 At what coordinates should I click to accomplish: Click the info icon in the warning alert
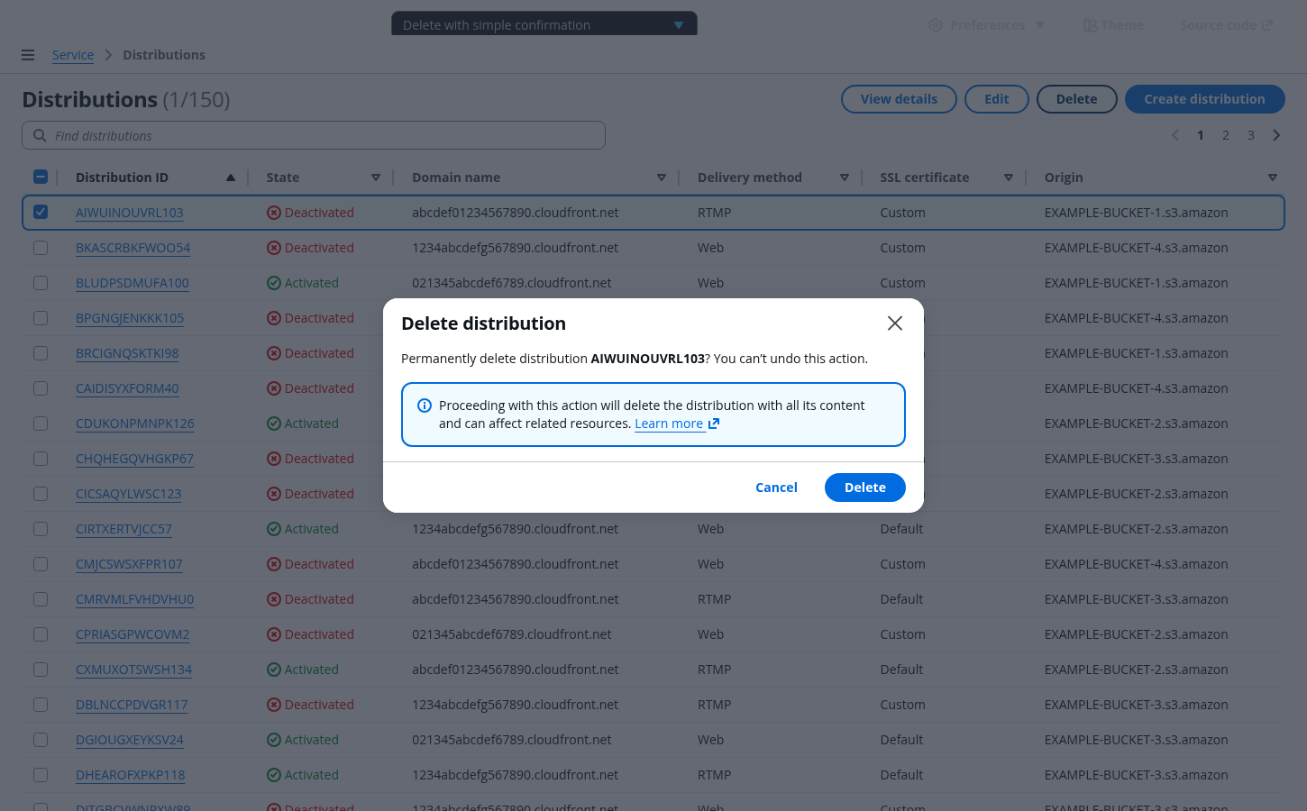click(x=425, y=405)
